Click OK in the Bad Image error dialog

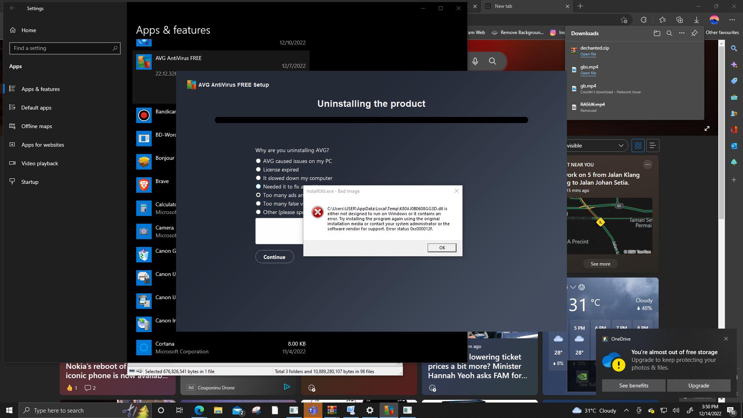pyautogui.click(x=442, y=248)
